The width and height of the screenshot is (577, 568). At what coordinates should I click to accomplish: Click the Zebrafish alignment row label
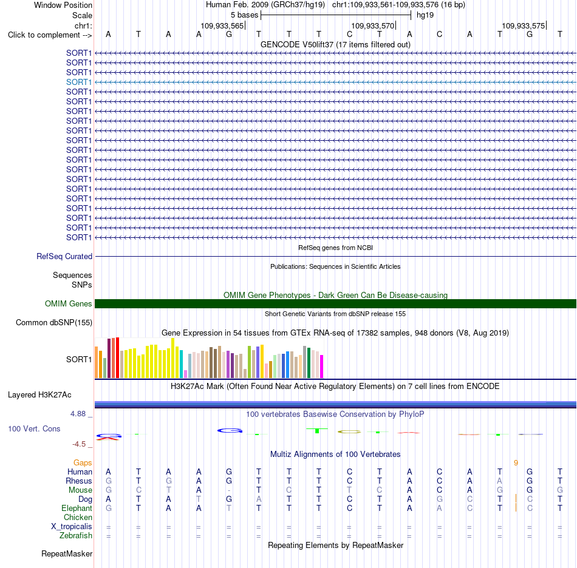pyautogui.click(x=76, y=536)
